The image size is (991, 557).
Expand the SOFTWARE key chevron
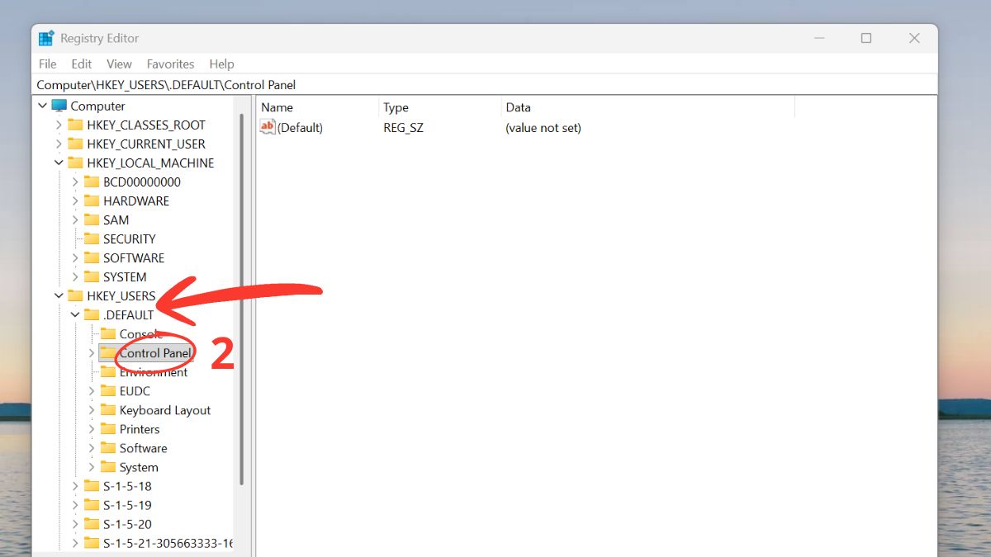(x=75, y=257)
